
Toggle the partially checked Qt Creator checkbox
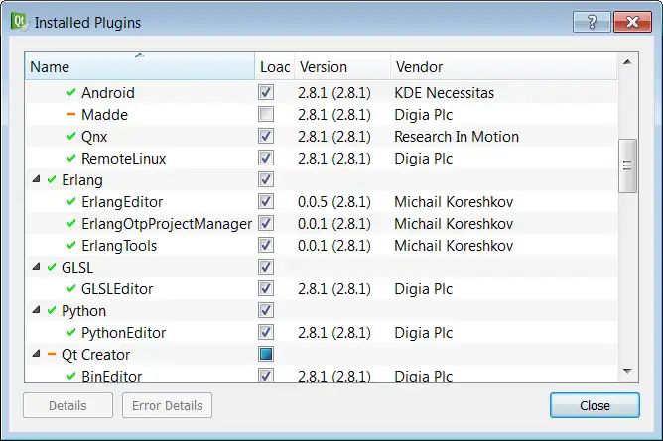(x=266, y=354)
